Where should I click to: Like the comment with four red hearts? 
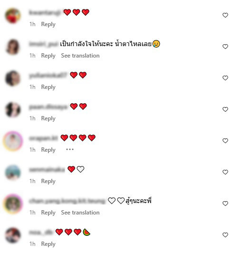[x=225, y=141]
